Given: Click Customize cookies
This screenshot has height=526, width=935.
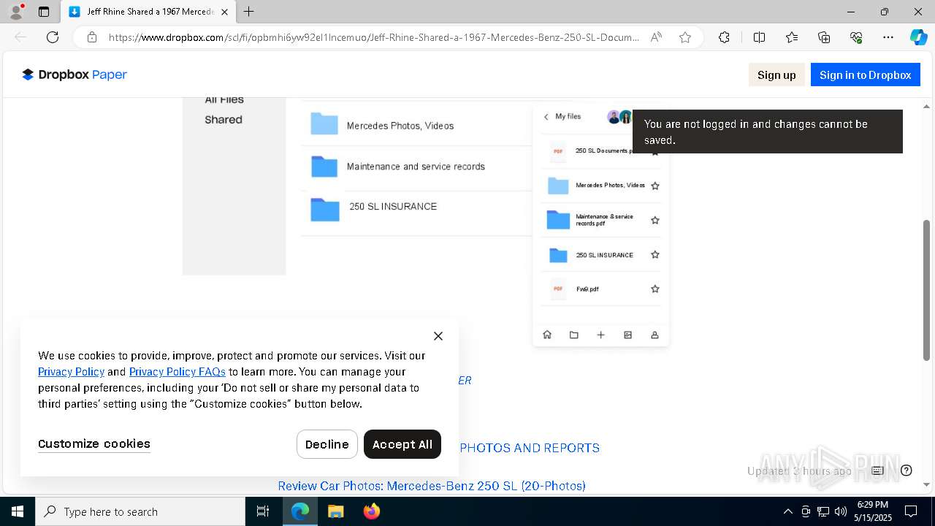Looking at the screenshot, I should pyautogui.click(x=94, y=443).
